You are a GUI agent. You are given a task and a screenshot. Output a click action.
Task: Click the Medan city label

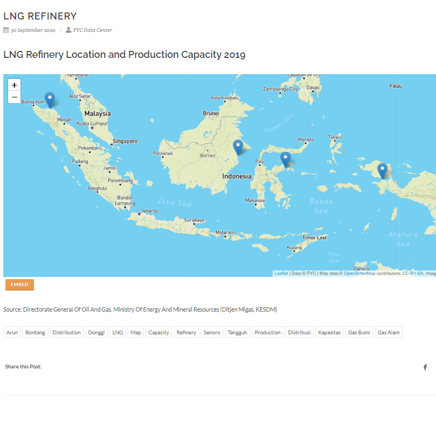pyautogui.click(x=64, y=120)
